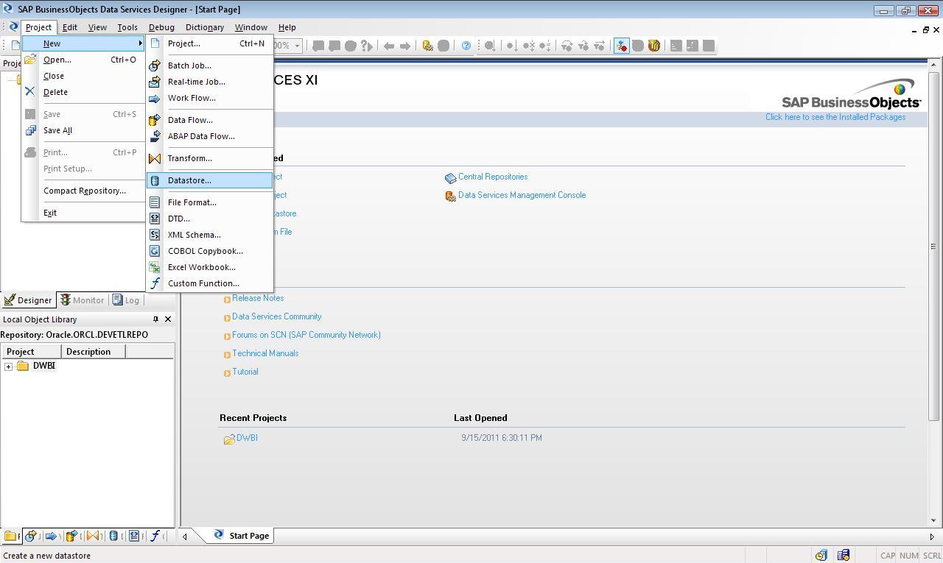Click Delete in Project menu
Screen dimensions: 943x563
click(83, 92)
